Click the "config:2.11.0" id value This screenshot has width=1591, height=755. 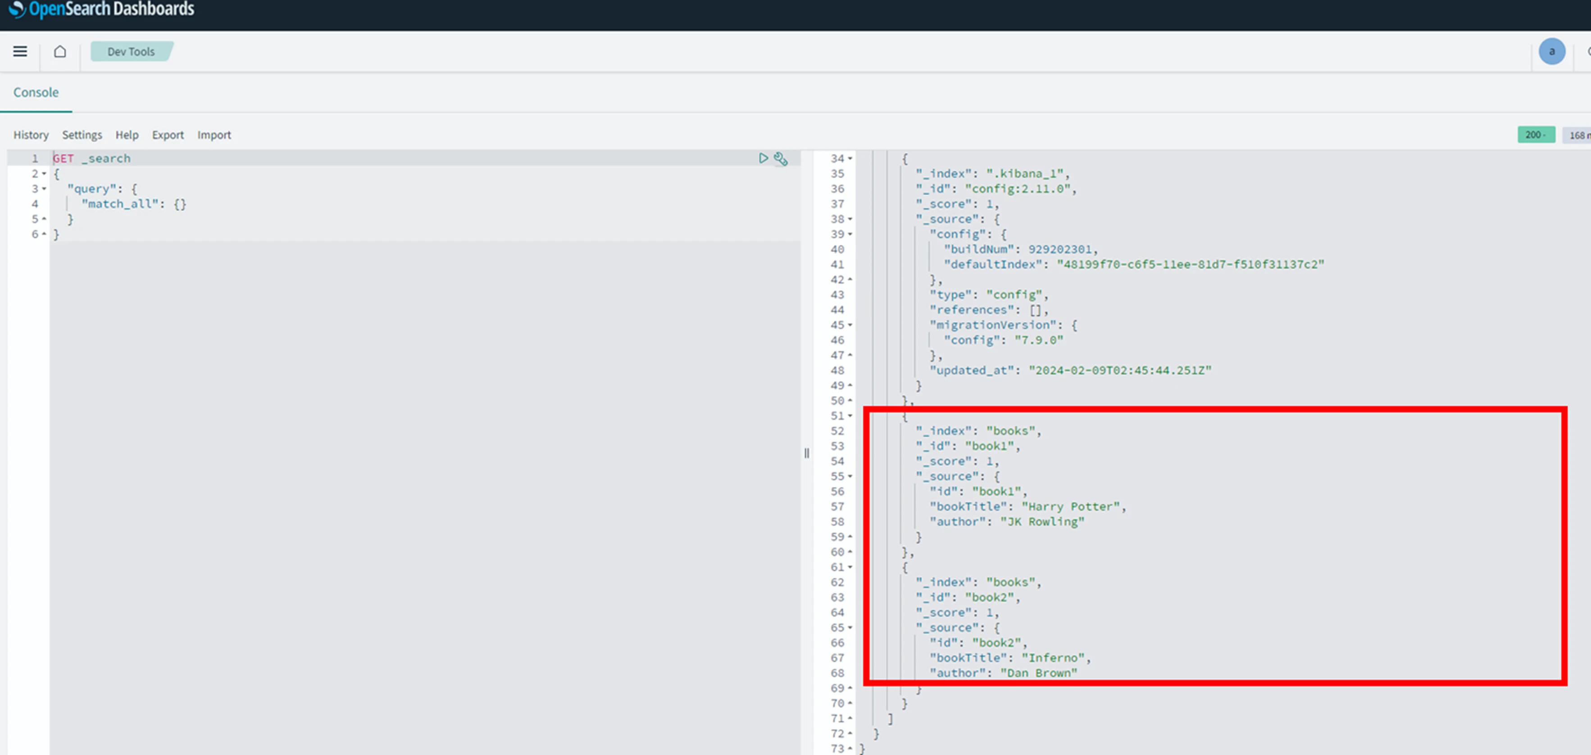[1018, 189]
